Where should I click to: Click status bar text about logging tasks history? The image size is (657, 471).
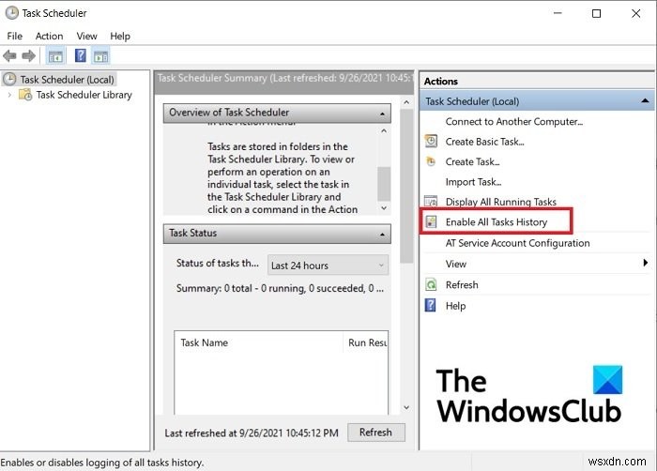coord(102,463)
